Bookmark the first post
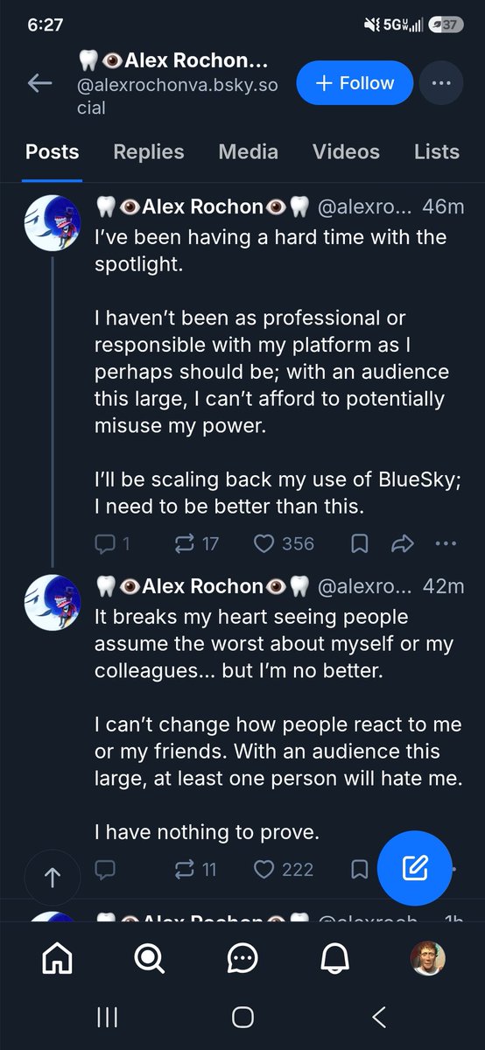The height and width of the screenshot is (1050, 485). click(359, 543)
